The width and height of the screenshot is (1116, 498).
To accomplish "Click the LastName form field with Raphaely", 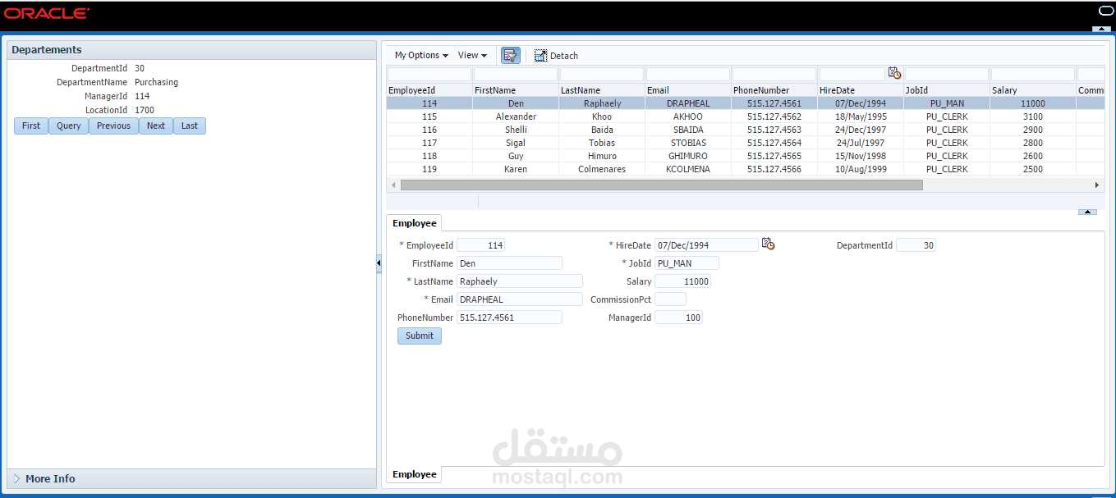I will click(519, 281).
